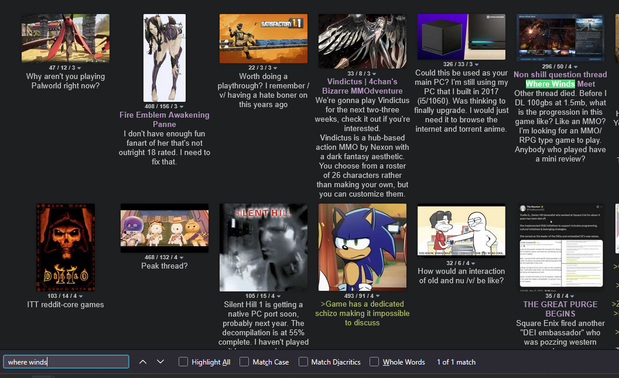Open Vindictus thread menu arrow
Screen dimensions: 619x378
click(x=374, y=74)
